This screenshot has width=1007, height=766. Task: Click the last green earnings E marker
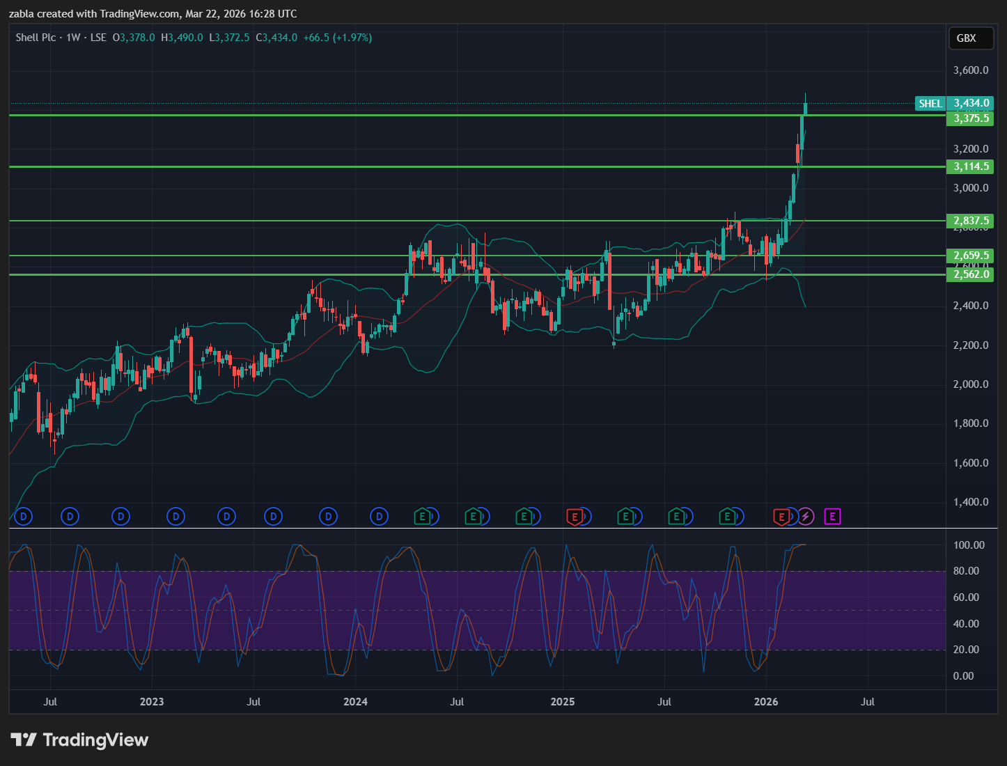point(727,517)
